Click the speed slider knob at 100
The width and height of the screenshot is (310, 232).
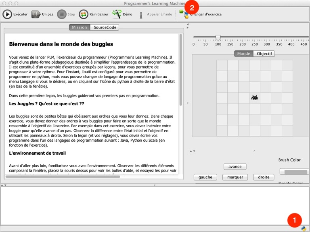(x=218, y=37)
